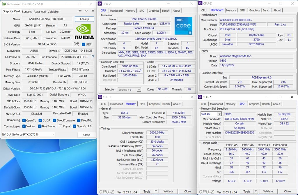Toggle the OpenCL checkbox

click(24, 120)
